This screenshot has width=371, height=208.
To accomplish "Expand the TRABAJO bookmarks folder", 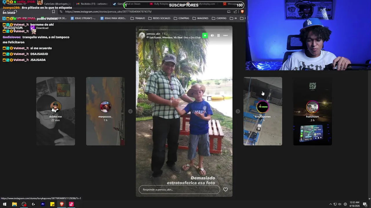I will coord(138,18).
